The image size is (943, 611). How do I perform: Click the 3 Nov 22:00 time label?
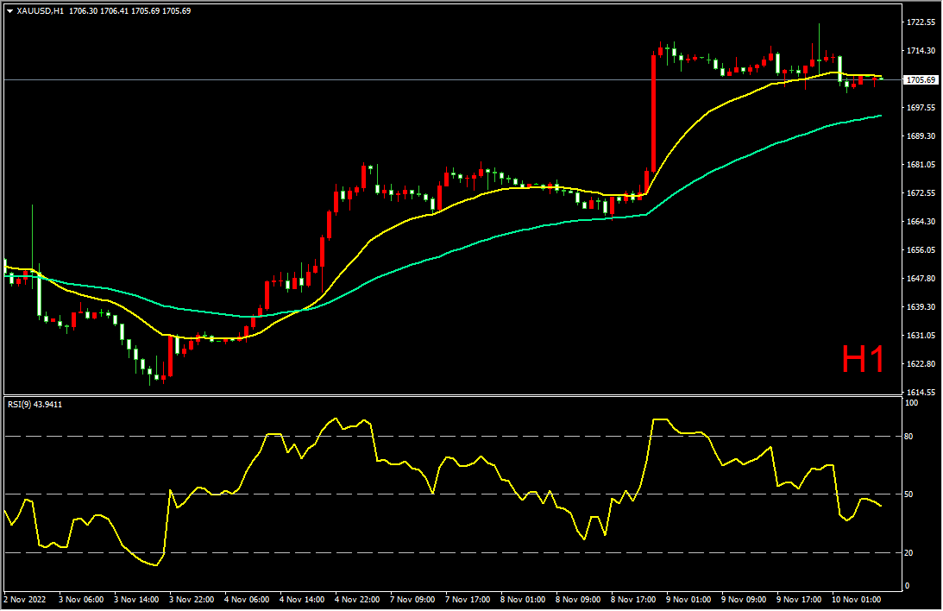[192, 600]
